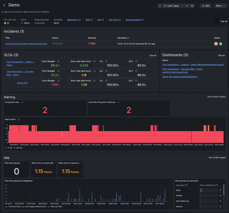
Task: Click the Edit pencil icon
Action: (x=203, y=6)
